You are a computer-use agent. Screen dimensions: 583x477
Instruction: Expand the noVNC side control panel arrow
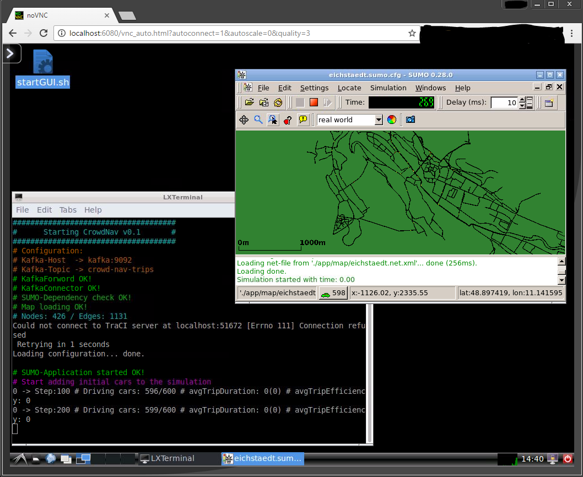point(10,54)
